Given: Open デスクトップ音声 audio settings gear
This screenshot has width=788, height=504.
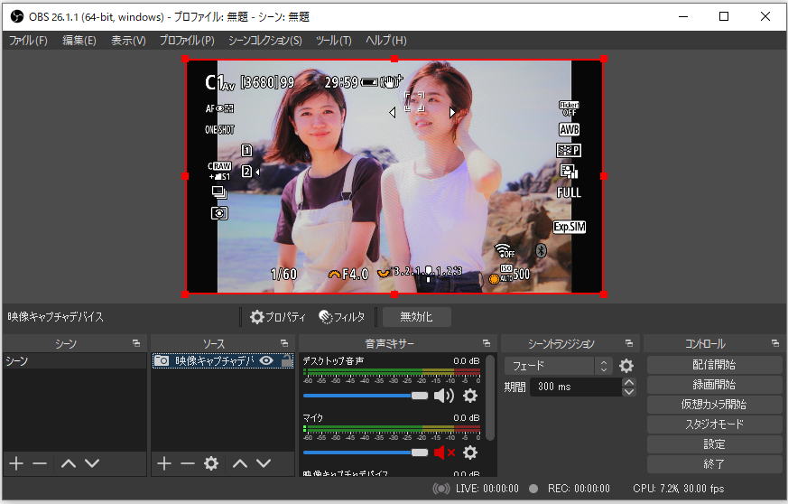Looking at the screenshot, I should click(x=470, y=396).
